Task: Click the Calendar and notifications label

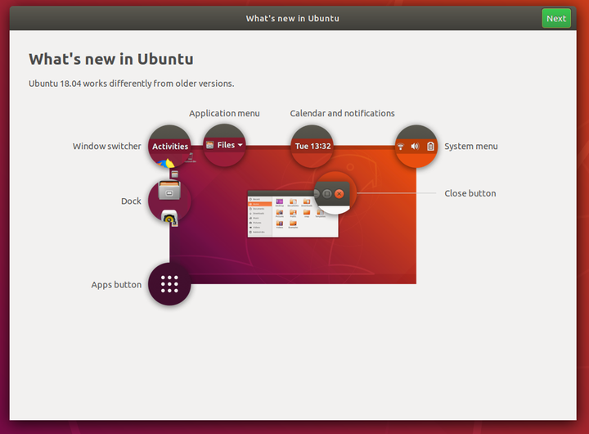Action: point(342,113)
